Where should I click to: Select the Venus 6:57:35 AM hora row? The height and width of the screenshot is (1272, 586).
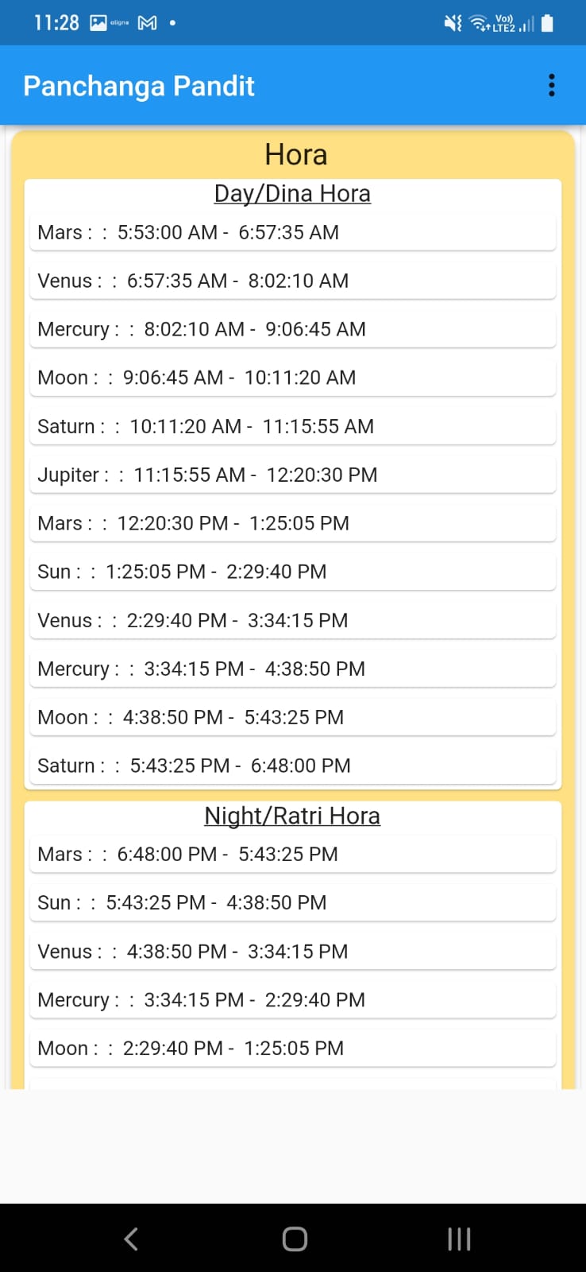(x=292, y=281)
